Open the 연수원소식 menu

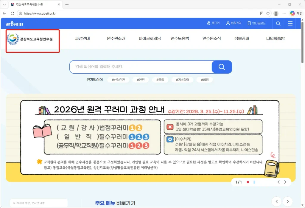[x=212, y=38]
